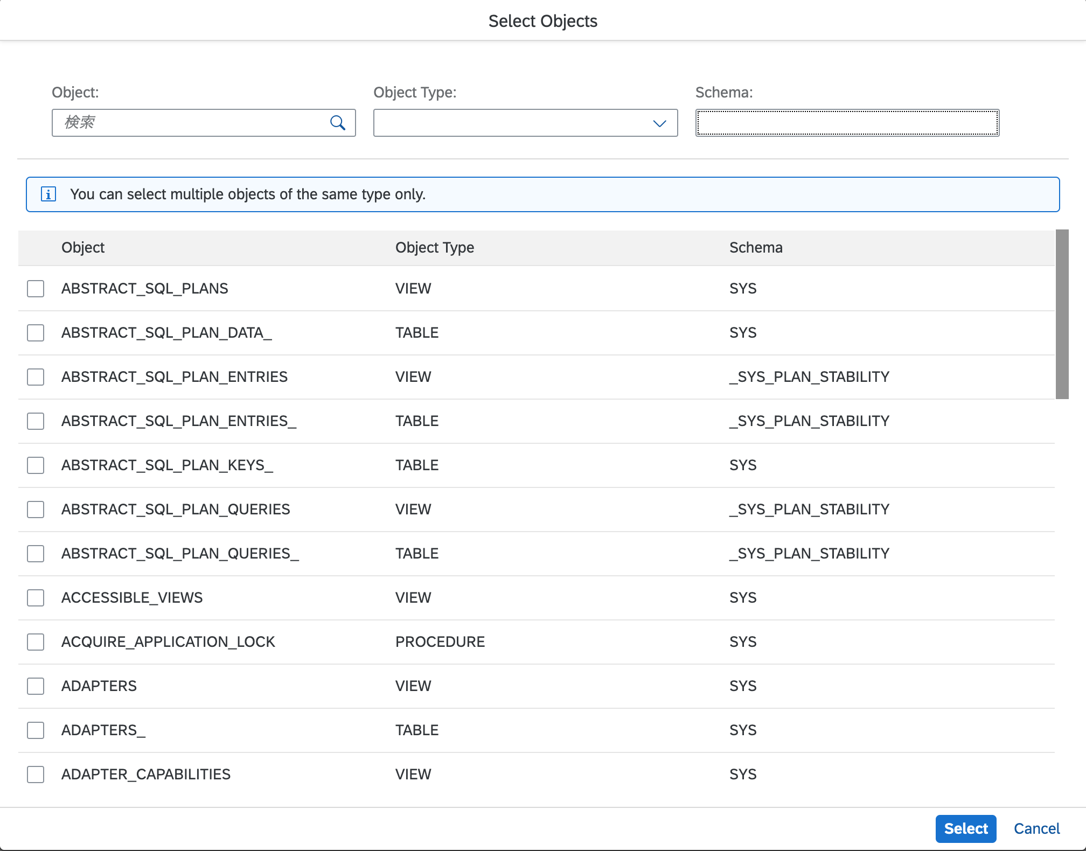1086x851 pixels.
Task: Check the ACCESSIBLE_VIEWS checkbox
Action: [36, 598]
